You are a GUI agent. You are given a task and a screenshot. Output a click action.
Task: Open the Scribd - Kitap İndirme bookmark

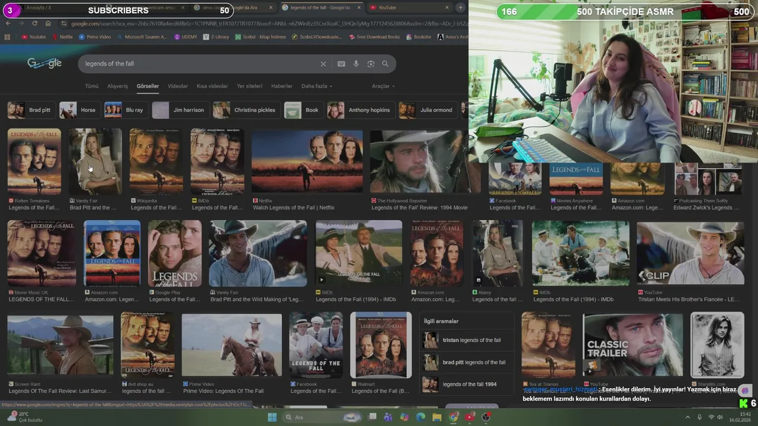(x=261, y=37)
